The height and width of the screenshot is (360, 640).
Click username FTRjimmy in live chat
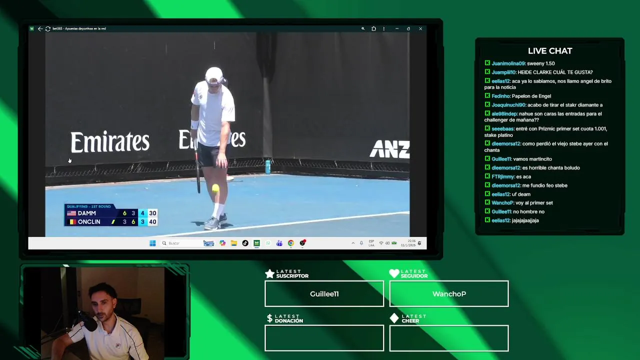(x=503, y=176)
